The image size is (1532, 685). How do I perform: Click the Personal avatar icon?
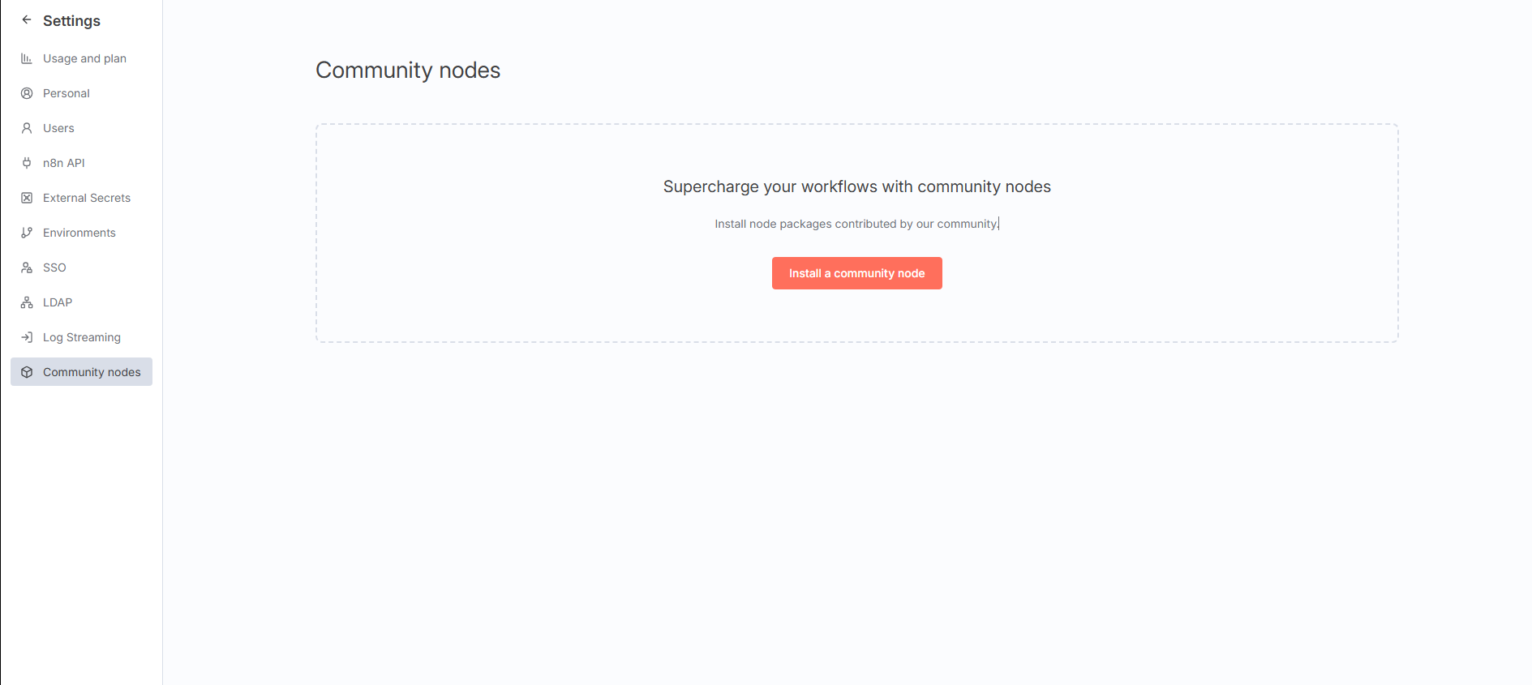point(27,93)
